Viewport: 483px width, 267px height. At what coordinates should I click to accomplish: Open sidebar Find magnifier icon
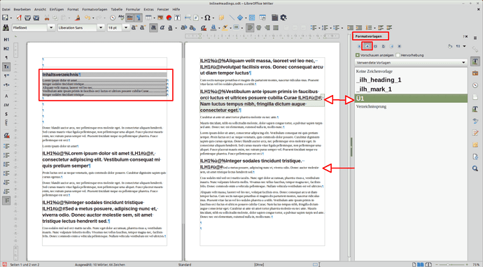475,168
